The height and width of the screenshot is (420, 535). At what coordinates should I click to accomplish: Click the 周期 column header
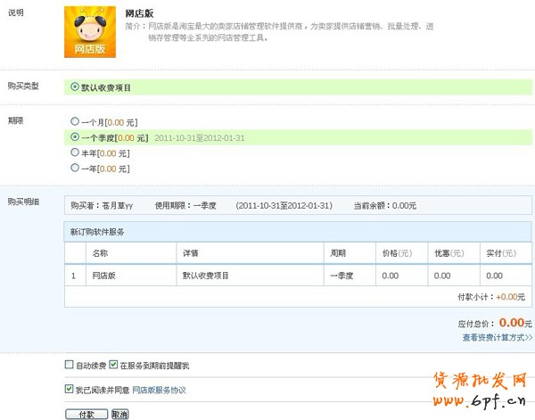[x=338, y=253]
